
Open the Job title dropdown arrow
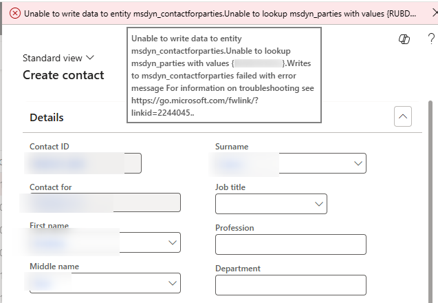pyautogui.click(x=318, y=204)
